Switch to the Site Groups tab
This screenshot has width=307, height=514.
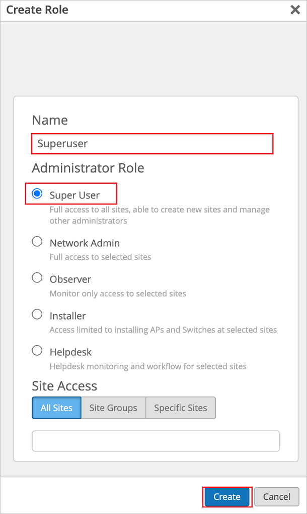[x=113, y=407]
